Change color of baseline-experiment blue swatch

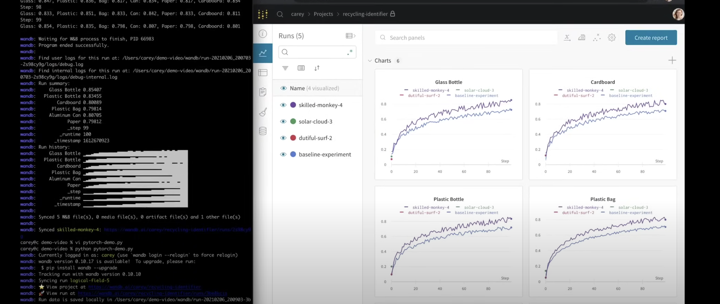pyautogui.click(x=293, y=154)
